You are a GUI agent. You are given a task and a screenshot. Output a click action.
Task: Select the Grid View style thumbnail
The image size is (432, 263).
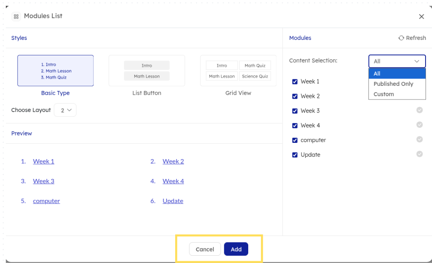pyautogui.click(x=238, y=71)
